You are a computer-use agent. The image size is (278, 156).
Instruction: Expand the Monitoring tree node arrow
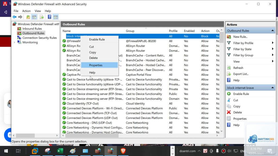pos(14,43)
